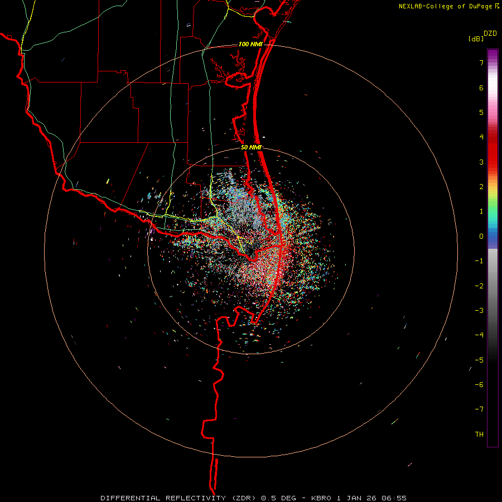Click the -7 value on color scale

(479, 409)
